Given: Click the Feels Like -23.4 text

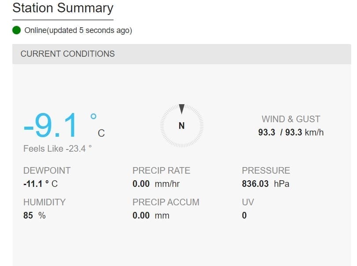Looking at the screenshot, I should click(58, 149).
